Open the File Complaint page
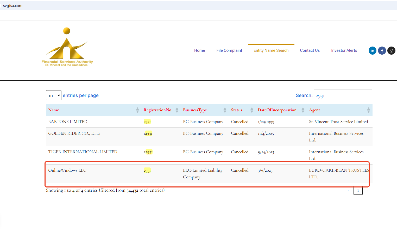Viewport: 397px width, 240px height. click(229, 50)
